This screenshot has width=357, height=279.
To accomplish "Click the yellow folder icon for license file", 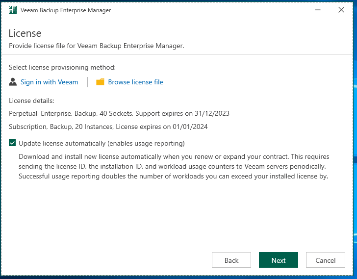I will (x=100, y=82).
